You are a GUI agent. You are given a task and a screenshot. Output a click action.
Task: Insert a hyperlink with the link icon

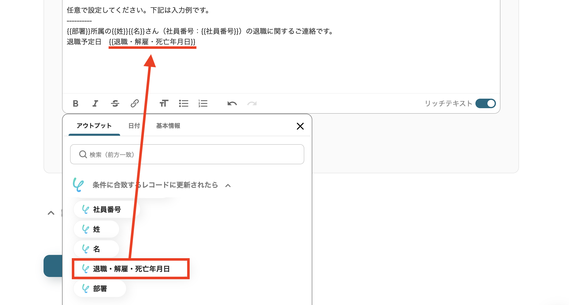click(135, 103)
